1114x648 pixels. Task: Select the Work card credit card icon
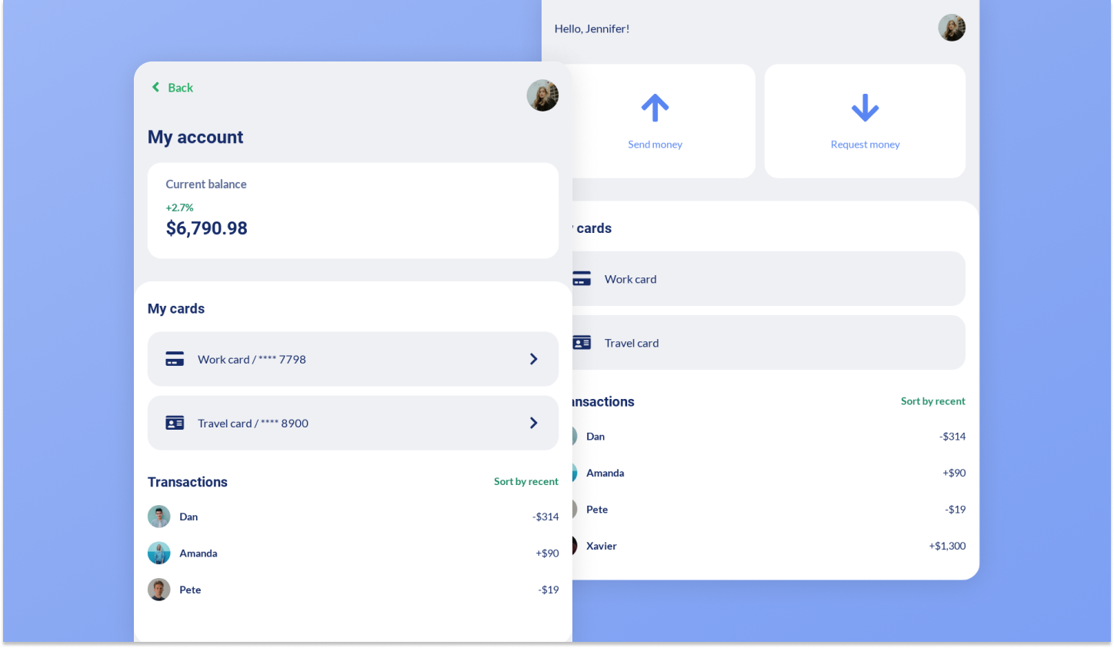coord(175,358)
